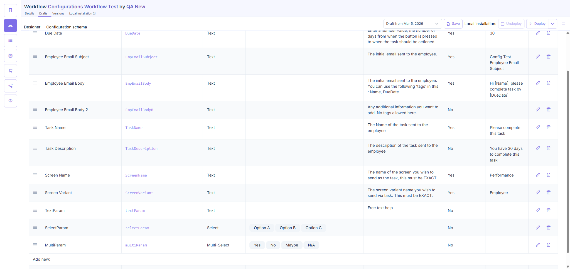Open the QA New author link
570x269 pixels.
coord(136,7)
